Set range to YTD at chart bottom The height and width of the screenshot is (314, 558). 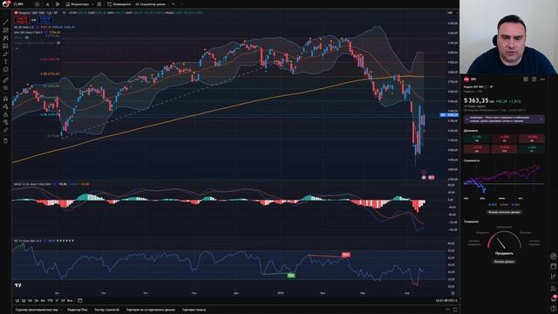(x=50, y=301)
